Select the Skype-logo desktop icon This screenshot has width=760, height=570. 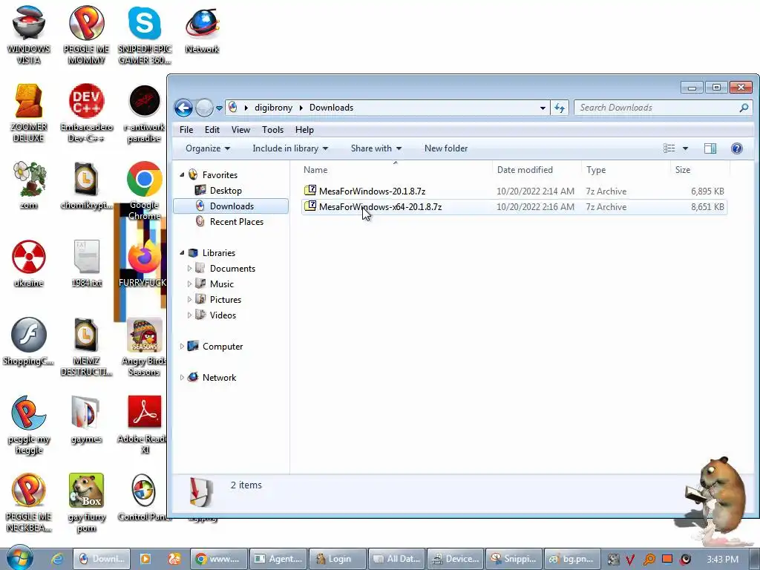click(145, 35)
